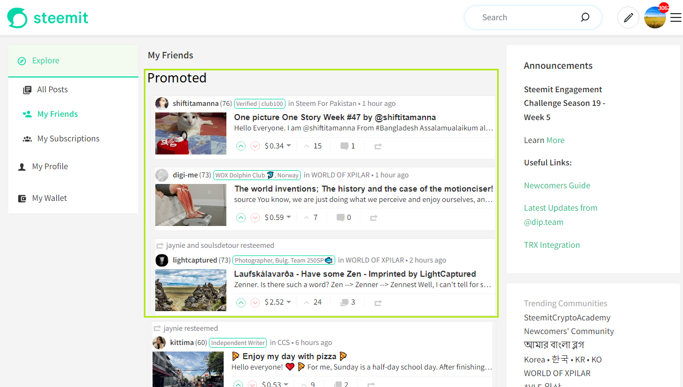Viewport: 683px width, 387px height.
Task: Open the Newcomers Guide link
Action: click(557, 186)
